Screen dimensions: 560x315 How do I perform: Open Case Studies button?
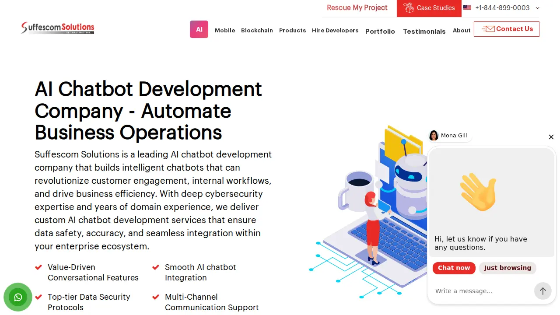point(429,8)
